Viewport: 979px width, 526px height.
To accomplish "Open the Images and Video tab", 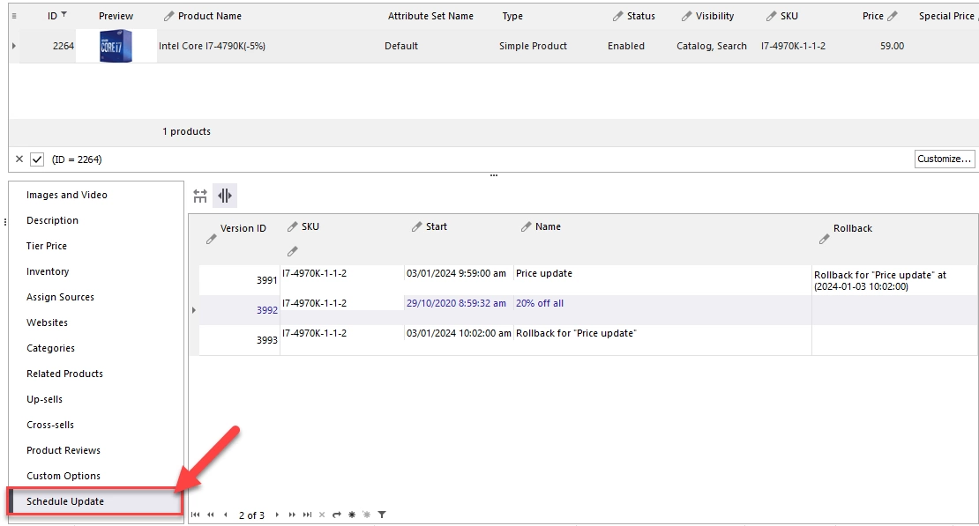I will (x=67, y=196).
